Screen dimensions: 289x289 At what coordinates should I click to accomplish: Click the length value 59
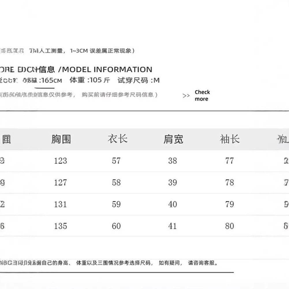[x=116, y=204]
